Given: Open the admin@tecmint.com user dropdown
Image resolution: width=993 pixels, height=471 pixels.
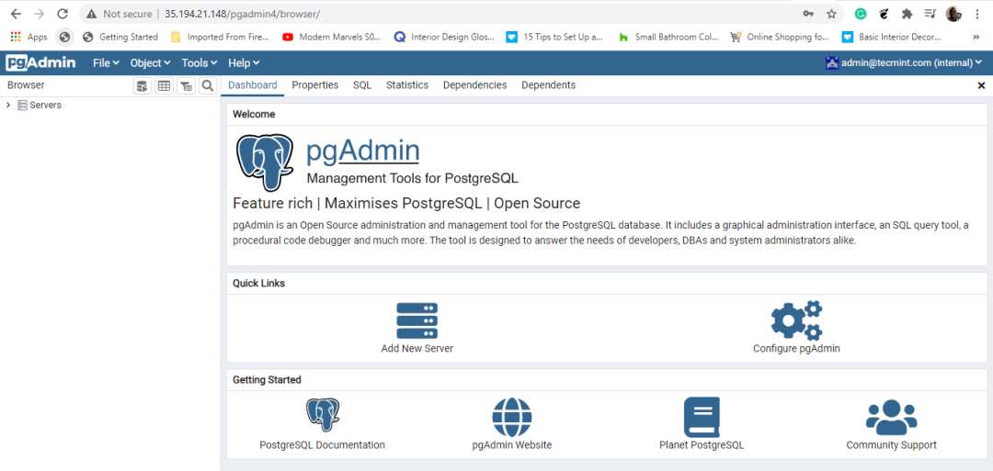Looking at the screenshot, I should tap(904, 63).
